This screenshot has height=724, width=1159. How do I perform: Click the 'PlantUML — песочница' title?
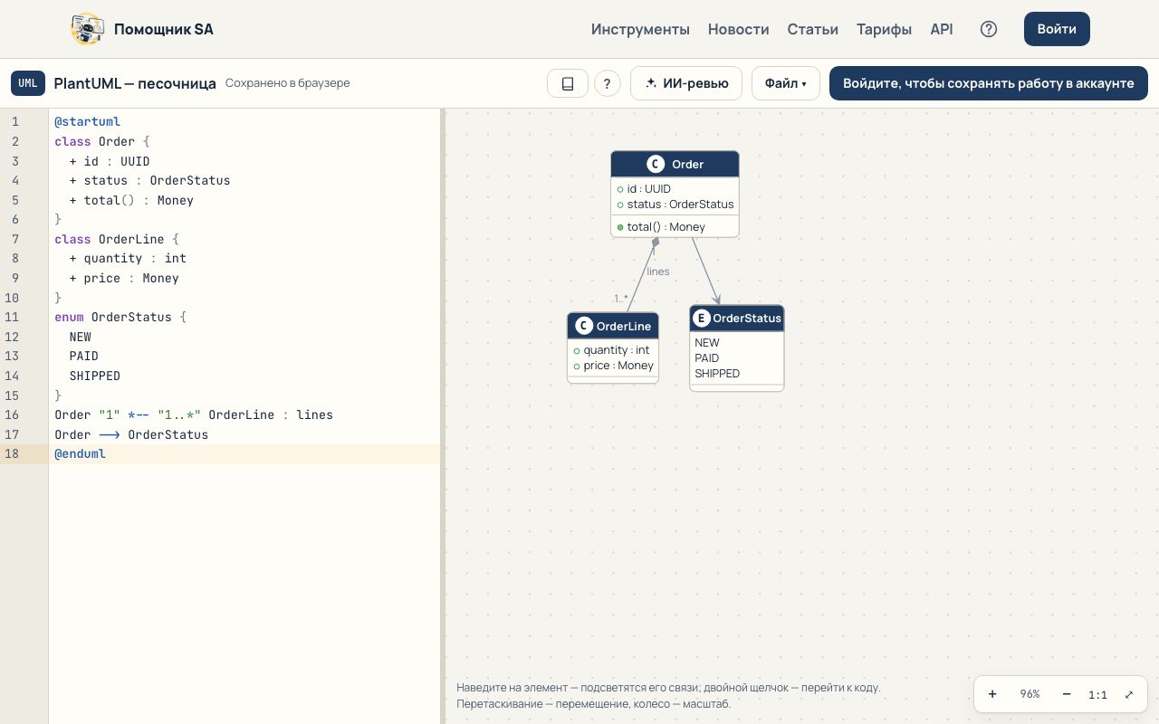click(135, 83)
